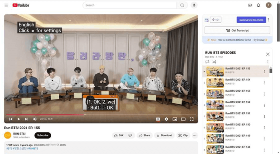The image size is (280, 154).
Task: Click the video title Run BTS! 2021 EP. 155
Action: (22, 128)
